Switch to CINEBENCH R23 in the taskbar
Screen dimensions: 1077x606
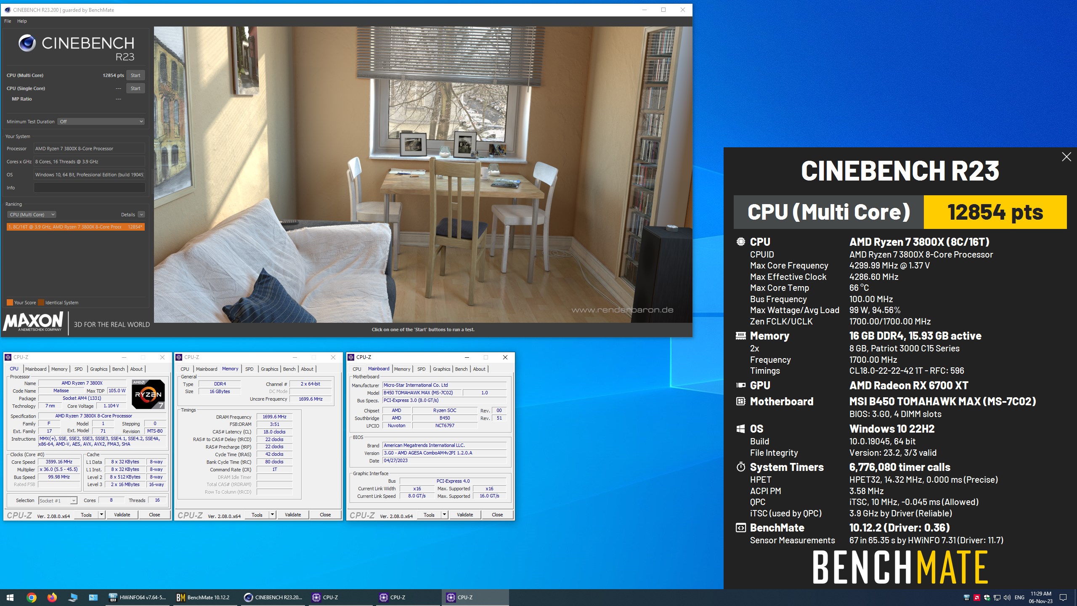[x=273, y=598]
